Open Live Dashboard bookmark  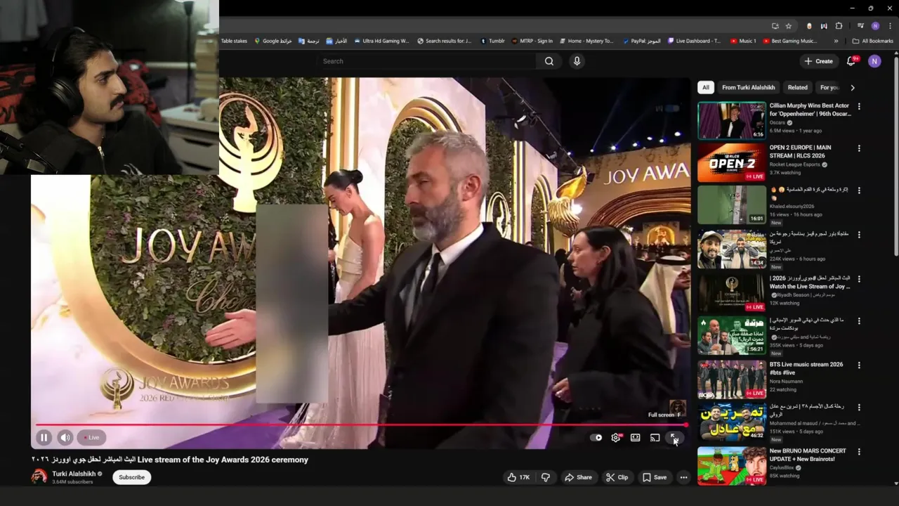(x=694, y=41)
